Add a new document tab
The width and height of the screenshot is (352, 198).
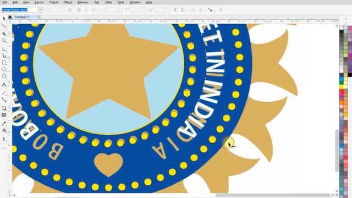point(38,17)
